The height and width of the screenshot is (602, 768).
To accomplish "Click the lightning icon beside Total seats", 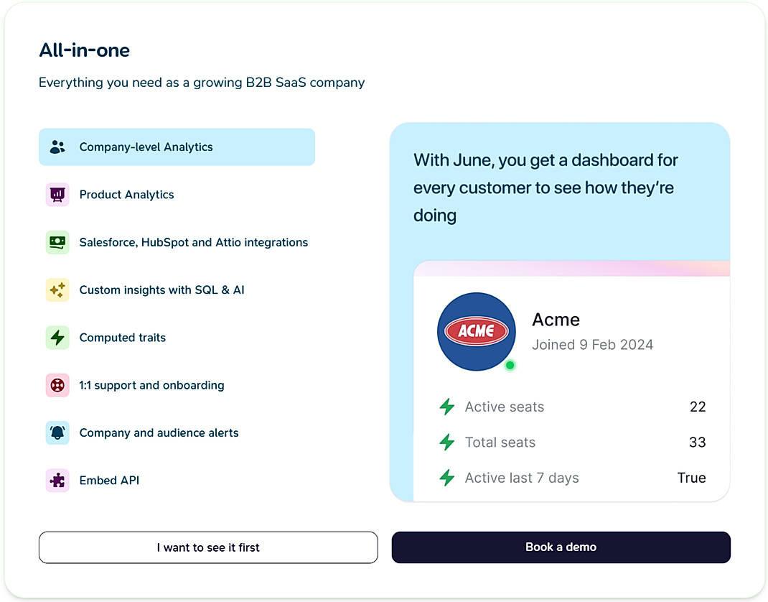I will point(446,442).
